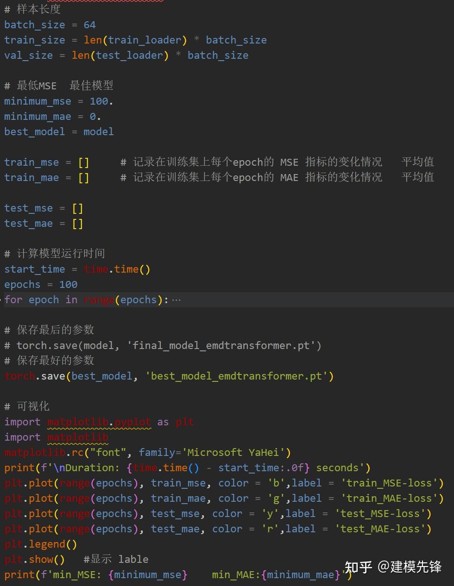Click the commented-out 'final_model_emdtransformer.pt' string
Screen dimensions: 454x586
[x=221, y=346]
